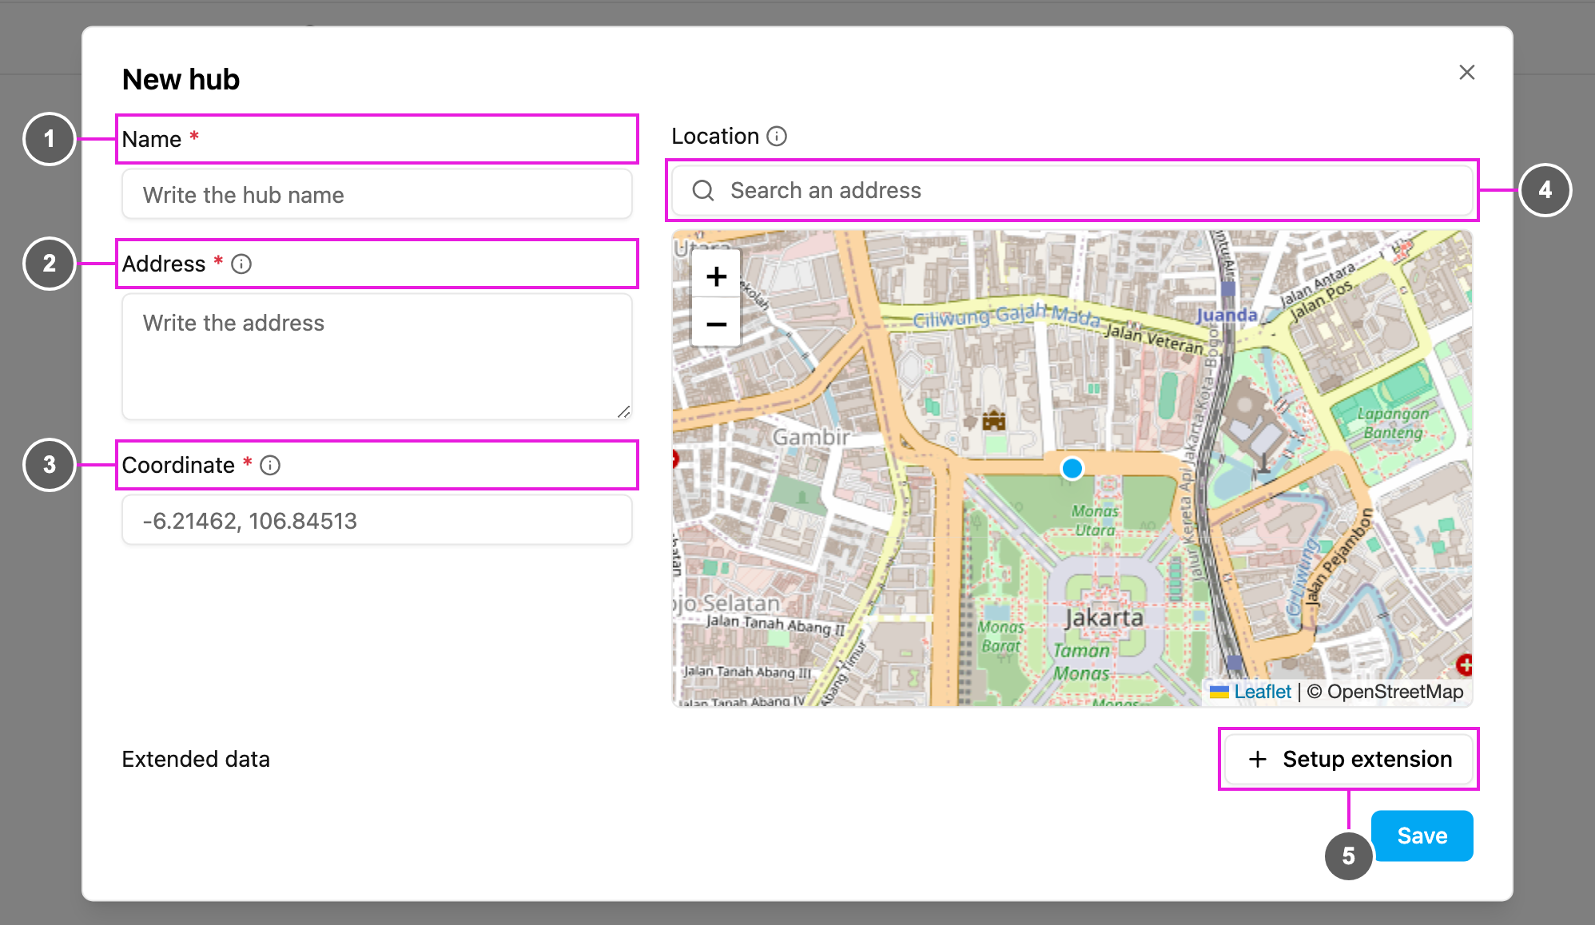Click the Taman Monas label on the map
This screenshot has height=925, width=1595.
[x=1081, y=661]
